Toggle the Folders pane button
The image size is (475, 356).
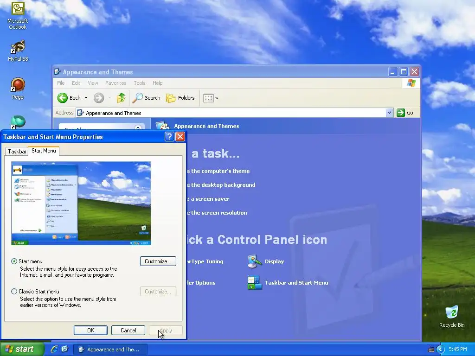point(180,98)
